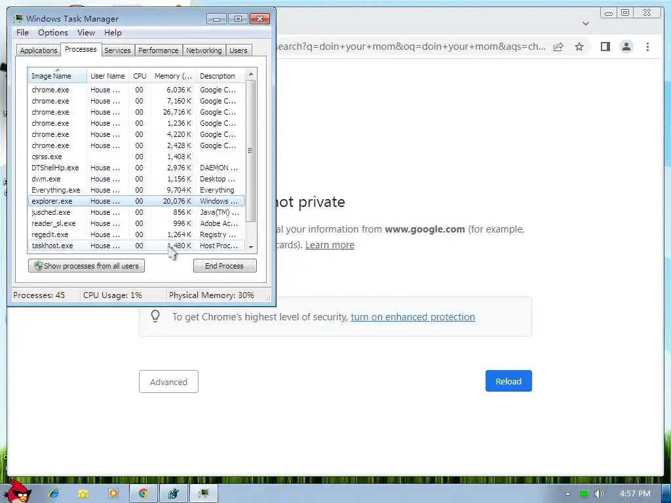Toggle Chrome's side panel icon
Image resolution: width=671 pixels, height=503 pixels.
click(605, 47)
